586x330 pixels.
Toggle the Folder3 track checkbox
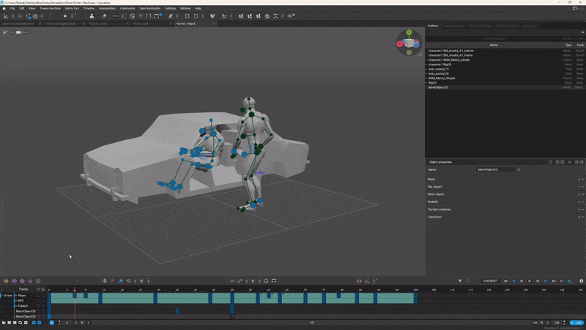38,306
